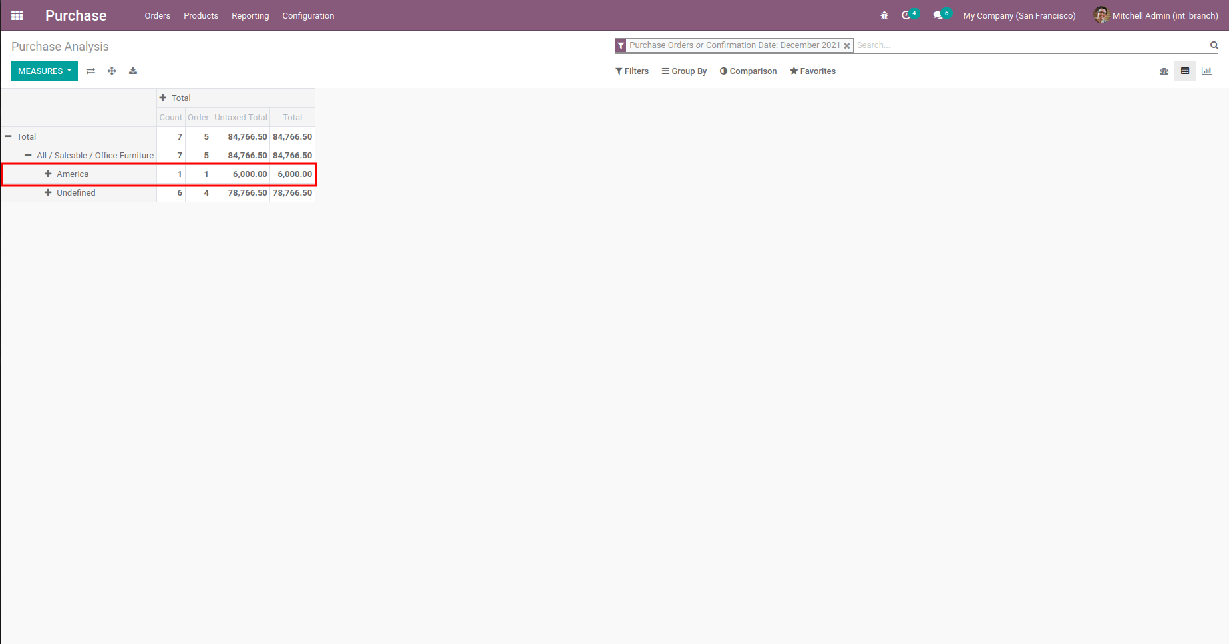Image resolution: width=1229 pixels, height=644 pixels.
Task: Open the Configuration menu
Action: [308, 16]
